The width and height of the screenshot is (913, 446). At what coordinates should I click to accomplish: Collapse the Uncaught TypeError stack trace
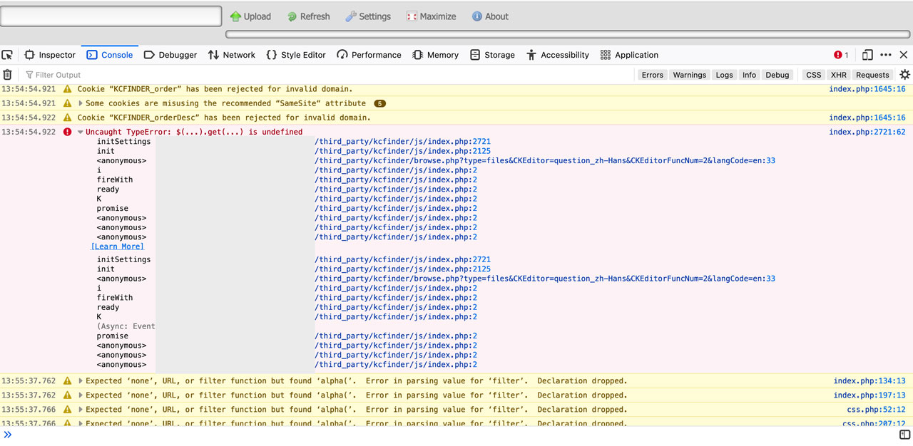[81, 132]
